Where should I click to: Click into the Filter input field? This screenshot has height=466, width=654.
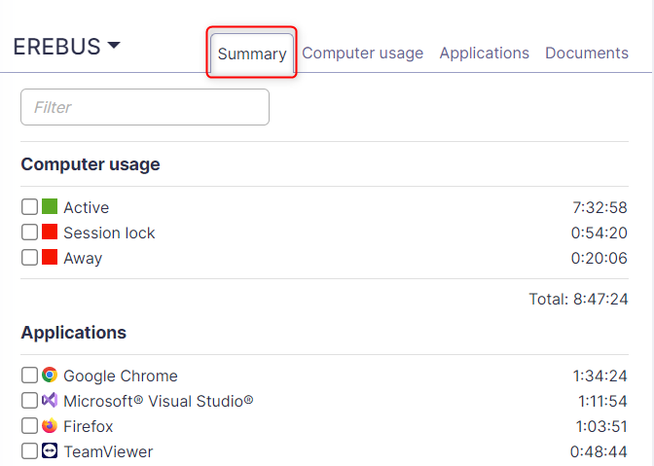(x=145, y=107)
